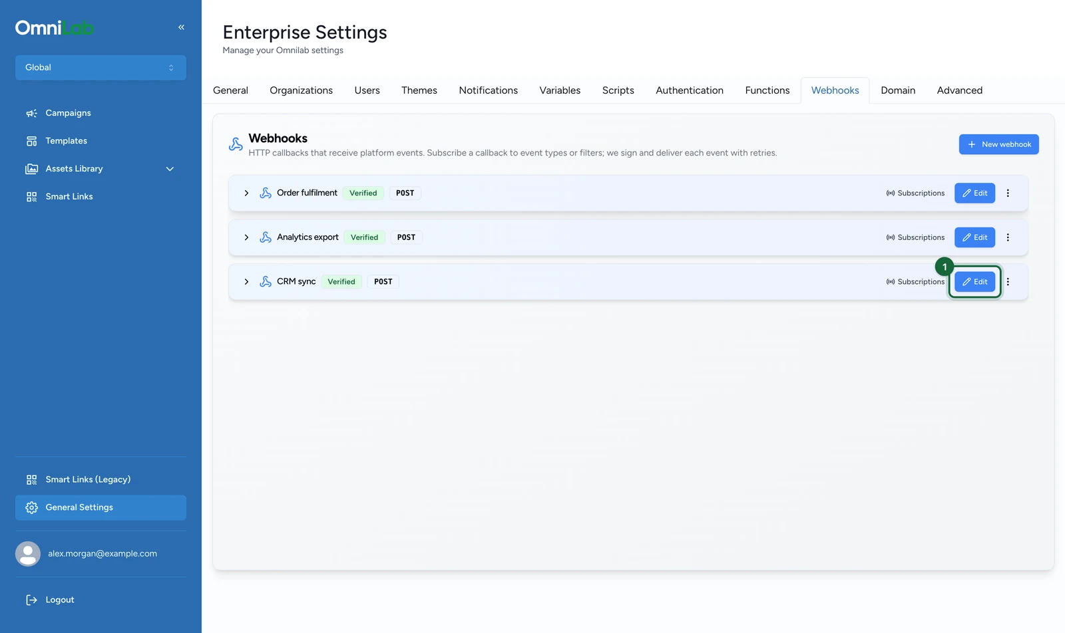
Task: Select the Variables tab
Action: 560,90
